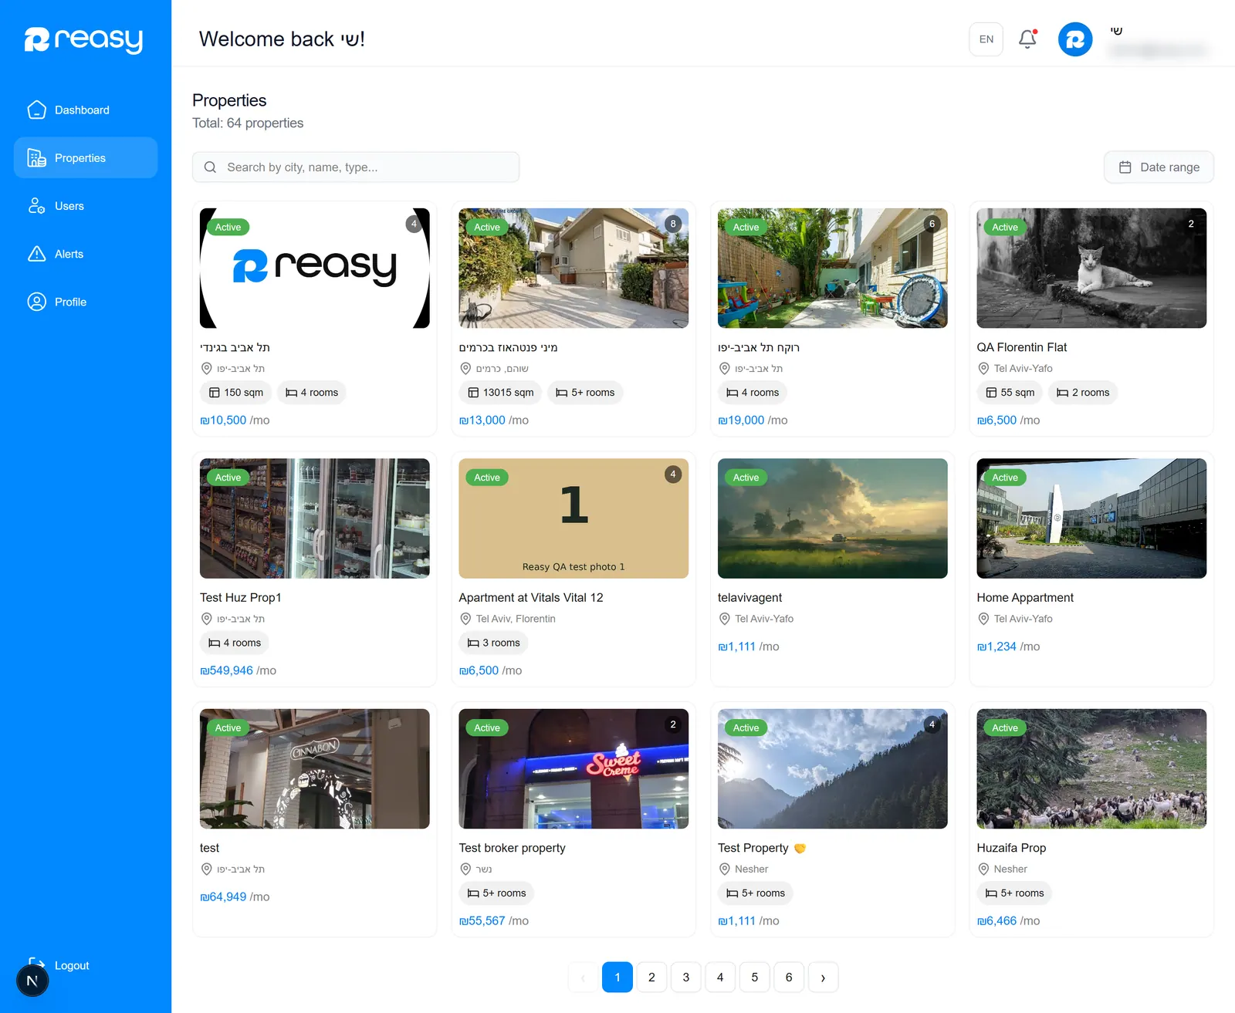Click the Active badge on QA Florentin Flat
The width and height of the screenshot is (1235, 1013).
[x=1005, y=227]
